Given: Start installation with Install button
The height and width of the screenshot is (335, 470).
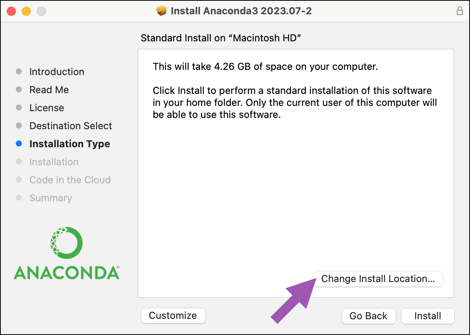Looking at the screenshot, I should tap(428, 316).
